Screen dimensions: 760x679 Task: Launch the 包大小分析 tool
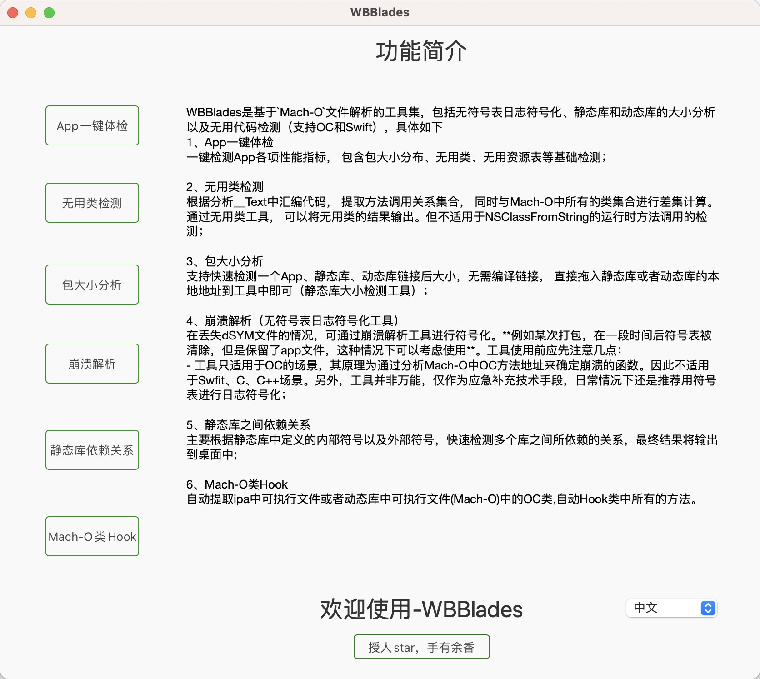92,285
